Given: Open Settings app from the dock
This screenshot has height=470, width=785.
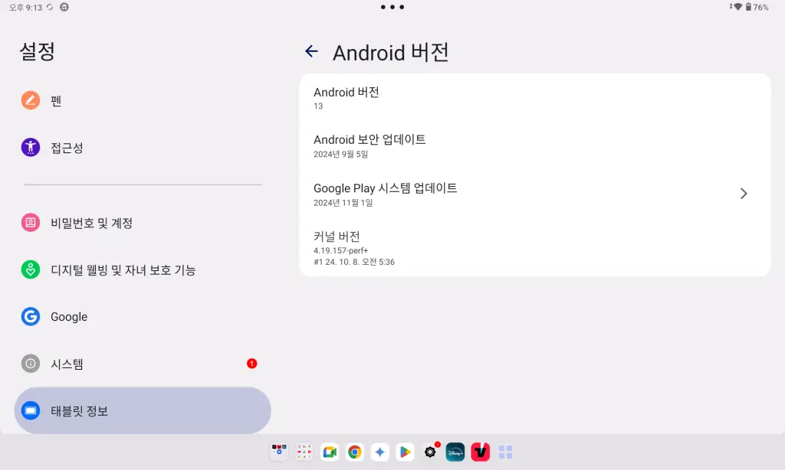Looking at the screenshot, I should pos(430,452).
